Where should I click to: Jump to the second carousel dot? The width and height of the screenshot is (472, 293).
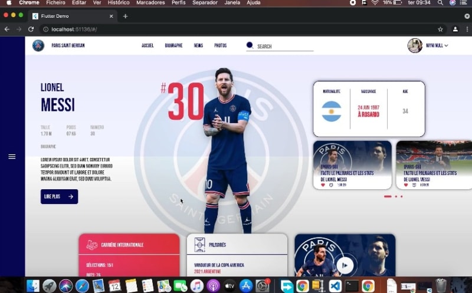click(396, 196)
